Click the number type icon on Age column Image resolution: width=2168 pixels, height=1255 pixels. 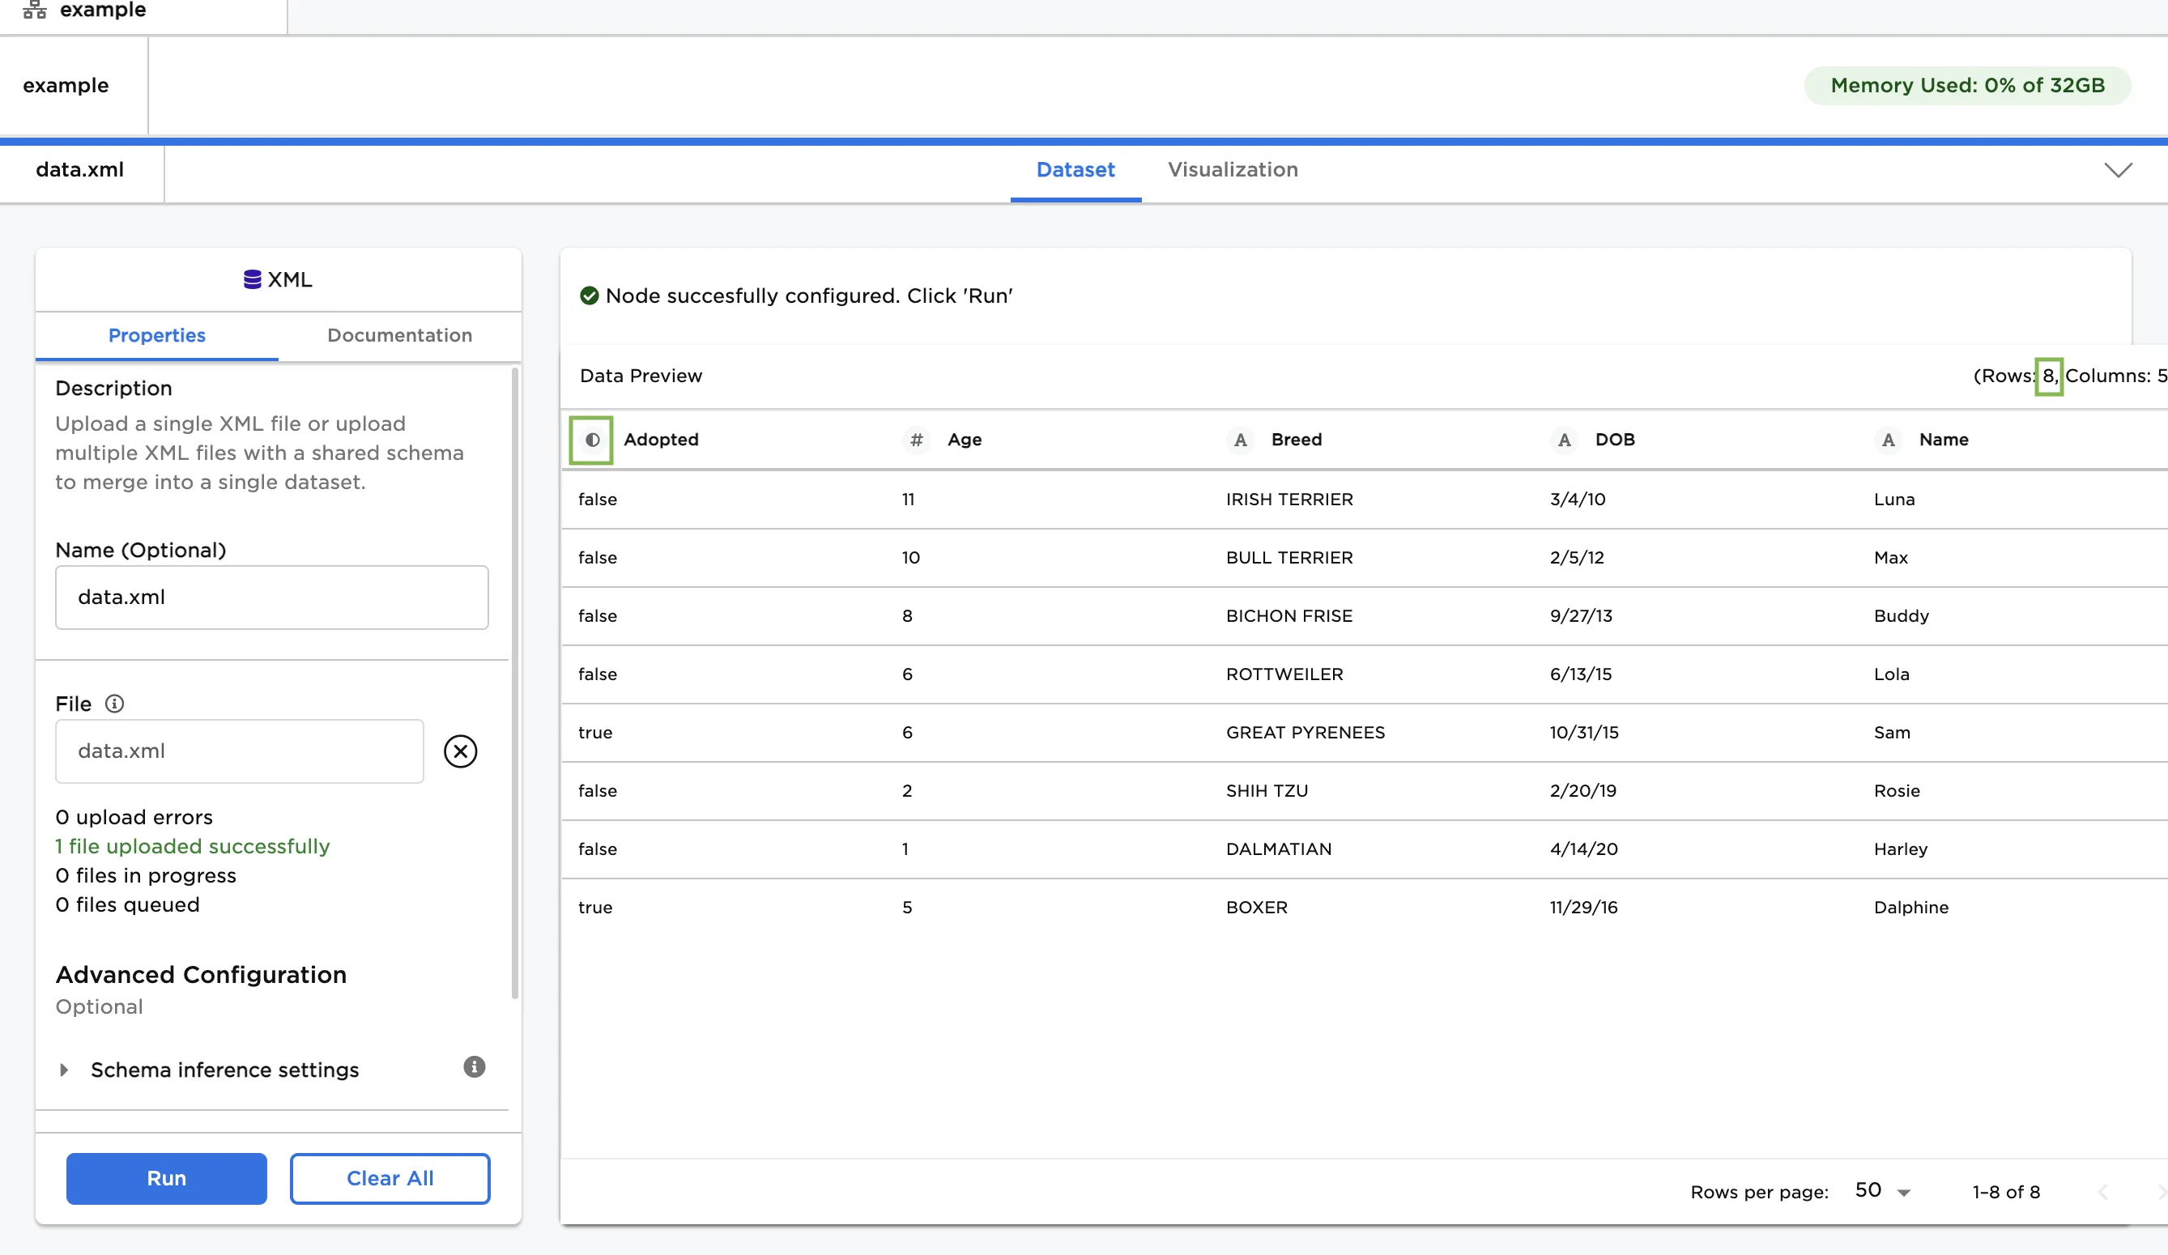(915, 440)
